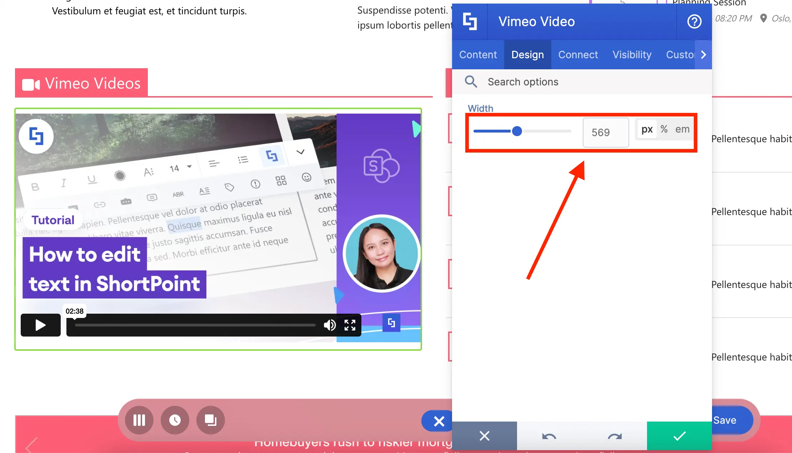This screenshot has width=792, height=453.
Task: Mute the video volume icon
Action: tap(330, 325)
